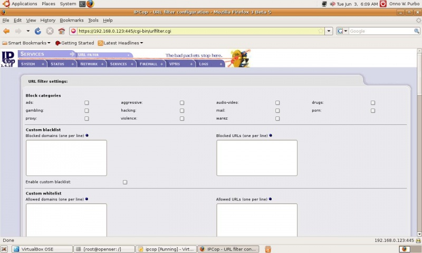Image resolution: width=422 pixels, height=253 pixels.
Task: Go to the Firefox Home icon
Action: point(61,31)
